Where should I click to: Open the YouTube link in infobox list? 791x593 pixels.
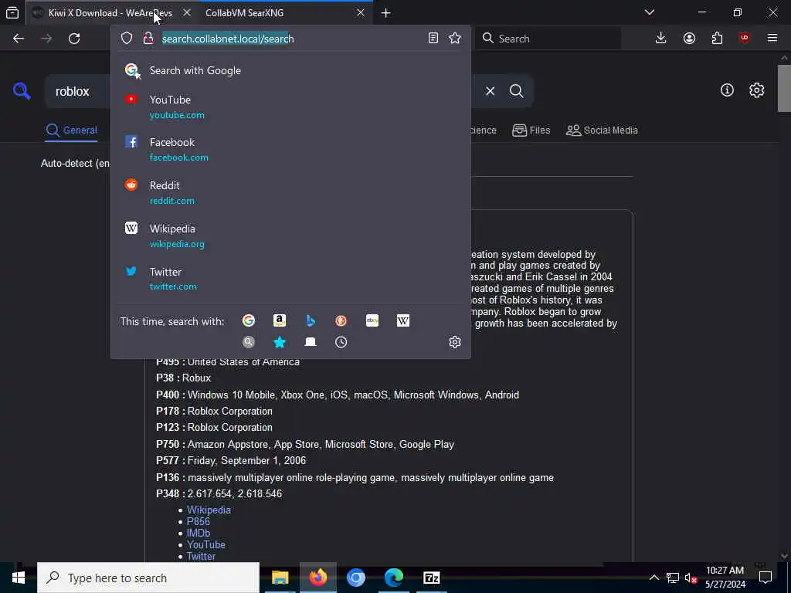coord(205,544)
